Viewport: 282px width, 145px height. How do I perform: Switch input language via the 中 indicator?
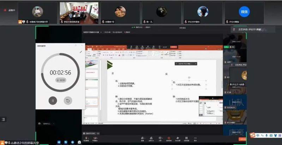258,135
